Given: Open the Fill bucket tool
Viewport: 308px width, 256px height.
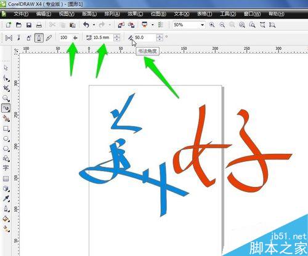Looking at the screenshot, I should (6, 219).
